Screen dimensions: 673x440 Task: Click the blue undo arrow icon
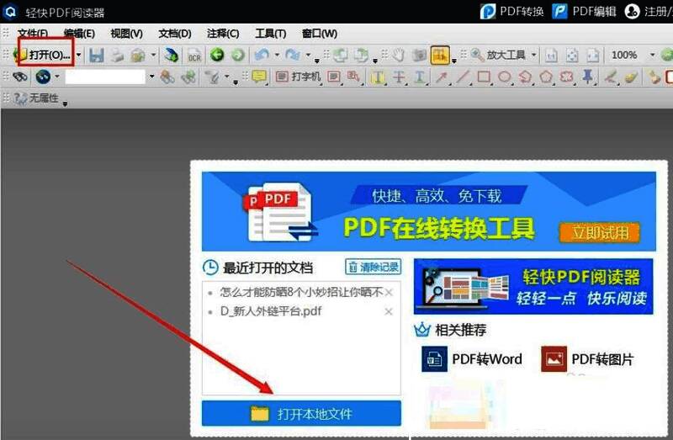(262, 55)
